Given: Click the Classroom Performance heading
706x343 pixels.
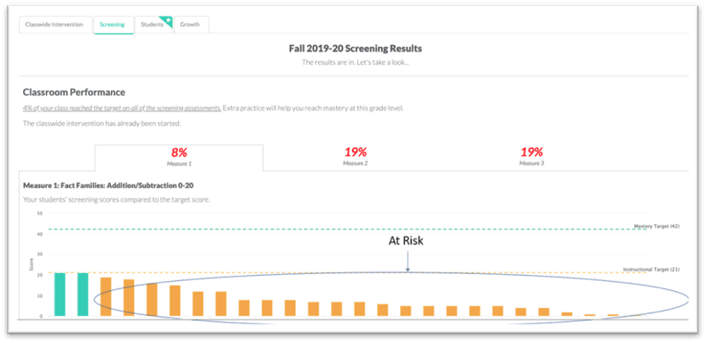Looking at the screenshot, I should pos(74,92).
